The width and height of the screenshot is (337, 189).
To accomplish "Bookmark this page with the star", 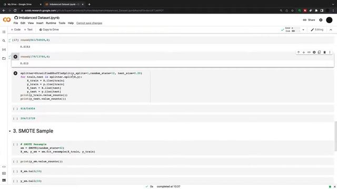I will click(292, 10).
